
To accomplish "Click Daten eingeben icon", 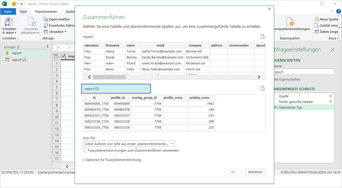I will point(317,32).
